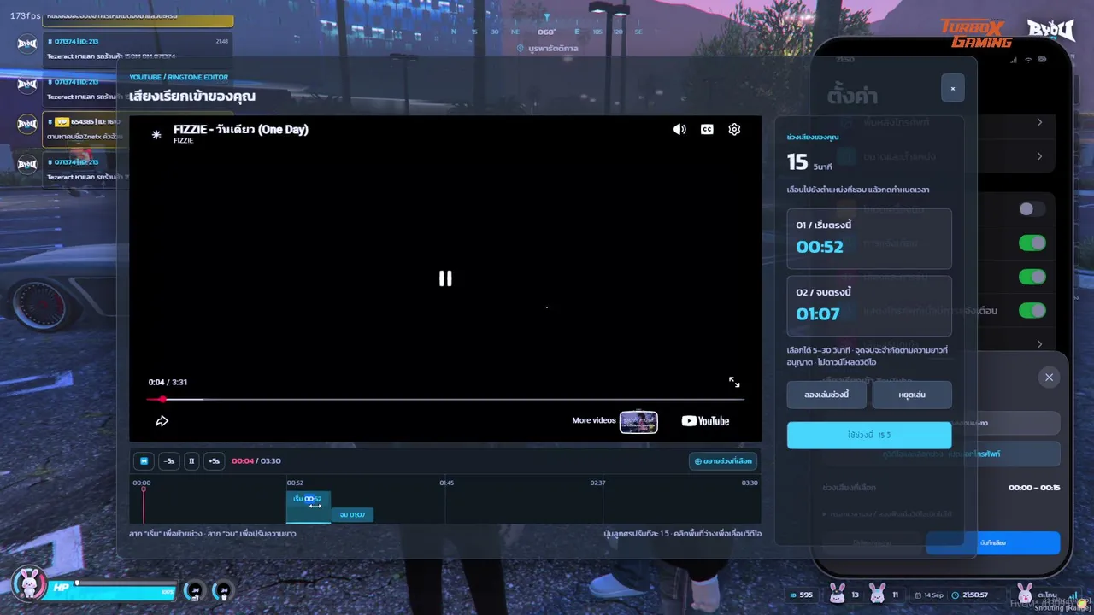
Task: Open the YouTube player settings gear
Action: (734, 130)
